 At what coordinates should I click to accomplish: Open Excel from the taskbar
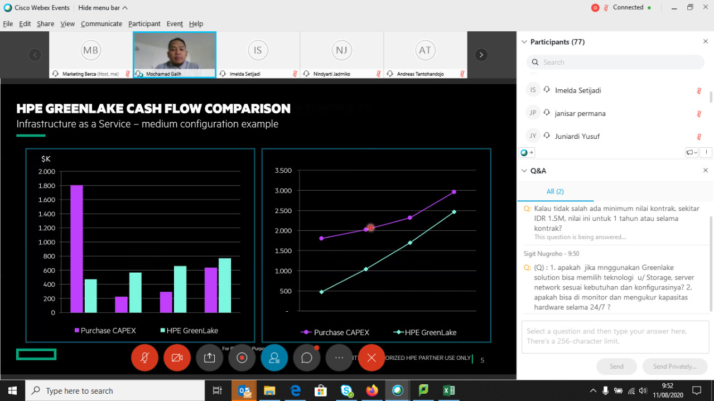[449, 390]
